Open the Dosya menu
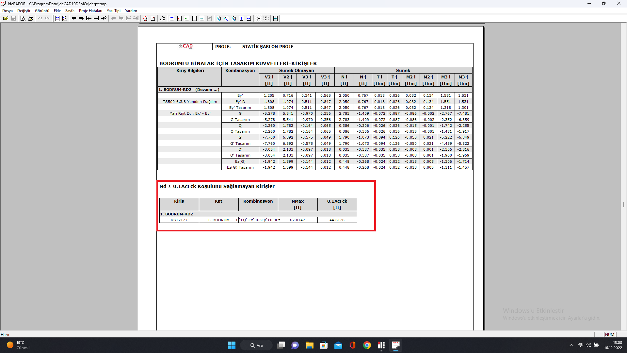 8,11
